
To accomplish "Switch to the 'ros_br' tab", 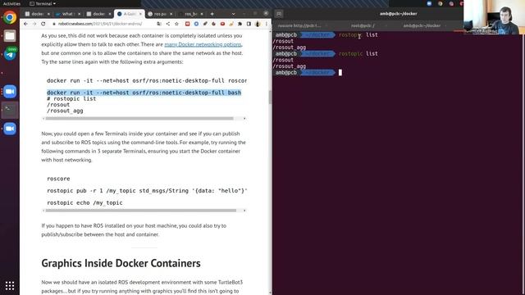I will point(190,14).
